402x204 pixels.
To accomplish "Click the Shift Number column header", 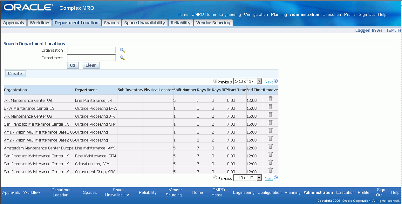I will click(x=185, y=90).
